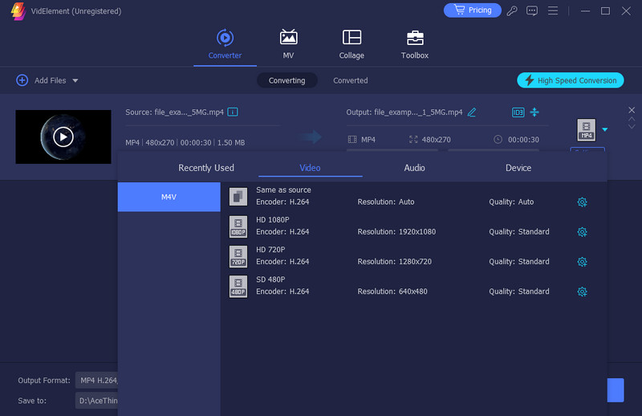642x416 pixels.
Task: Click the source file info icon
Action: (x=233, y=112)
